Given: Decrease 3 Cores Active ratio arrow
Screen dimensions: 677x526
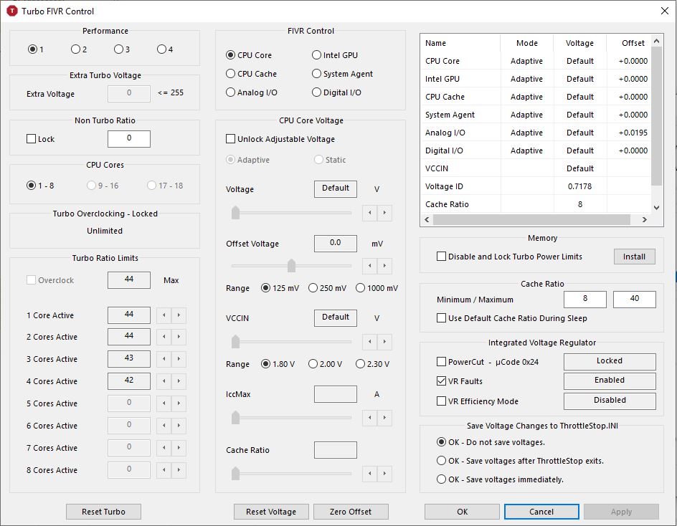Looking at the screenshot, I should pos(164,359).
